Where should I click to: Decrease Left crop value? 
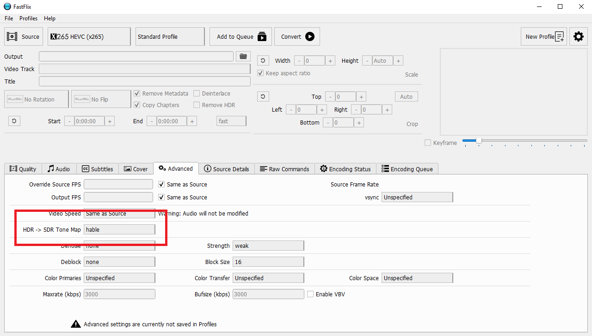(x=290, y=109)
